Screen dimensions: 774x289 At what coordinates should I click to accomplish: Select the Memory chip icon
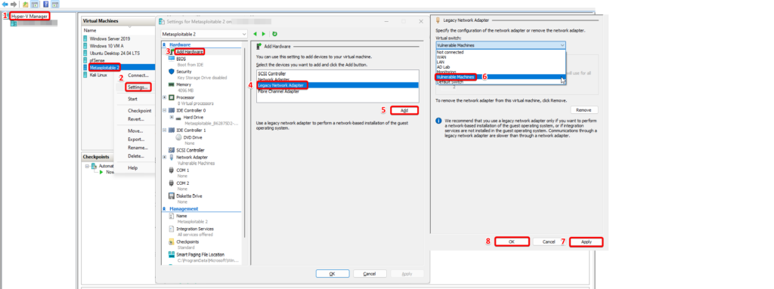(172, 85)
